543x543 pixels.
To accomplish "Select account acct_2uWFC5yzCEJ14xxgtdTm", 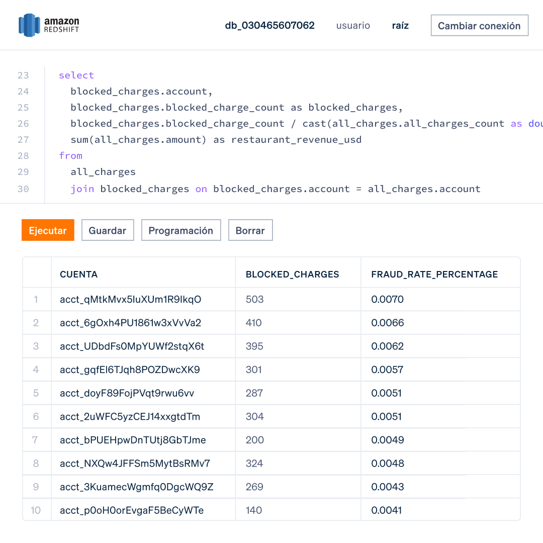I will point(130,416).
